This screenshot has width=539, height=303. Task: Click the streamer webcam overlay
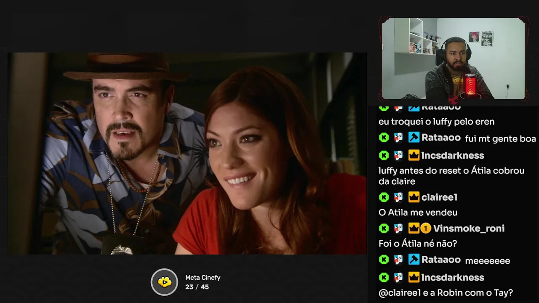(454, 58)
